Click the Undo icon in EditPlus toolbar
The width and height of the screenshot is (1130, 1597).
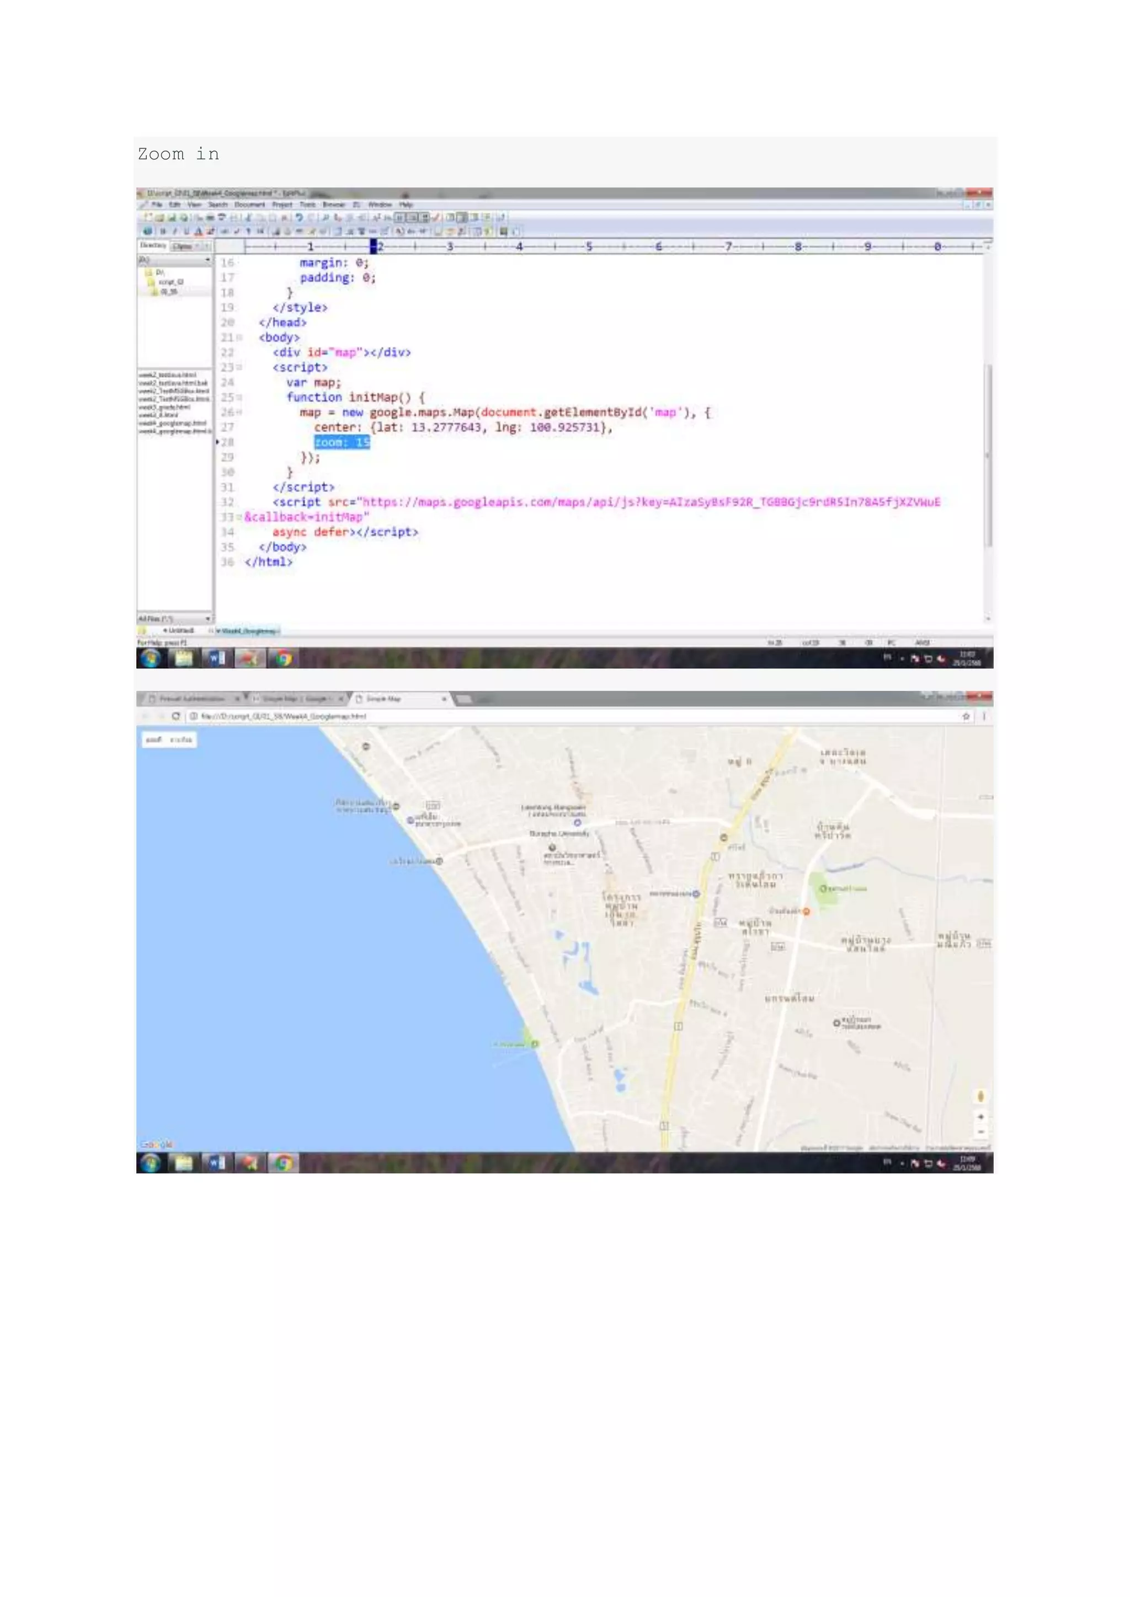(299, 218)
